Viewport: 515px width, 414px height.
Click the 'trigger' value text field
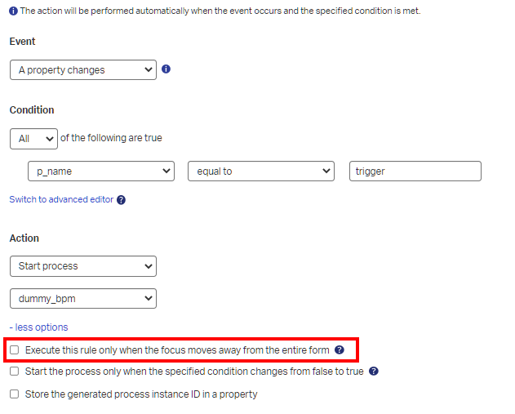(x=415, y=171)
